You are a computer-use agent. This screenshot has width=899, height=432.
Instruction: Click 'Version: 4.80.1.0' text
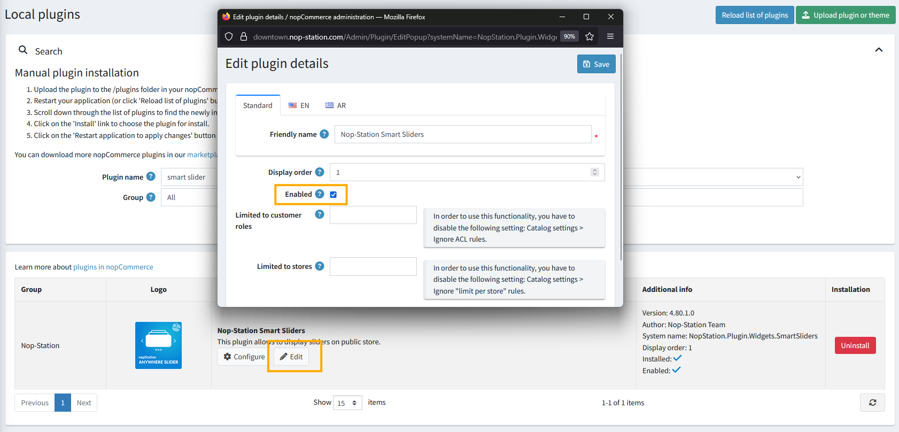tap(668, 313)
